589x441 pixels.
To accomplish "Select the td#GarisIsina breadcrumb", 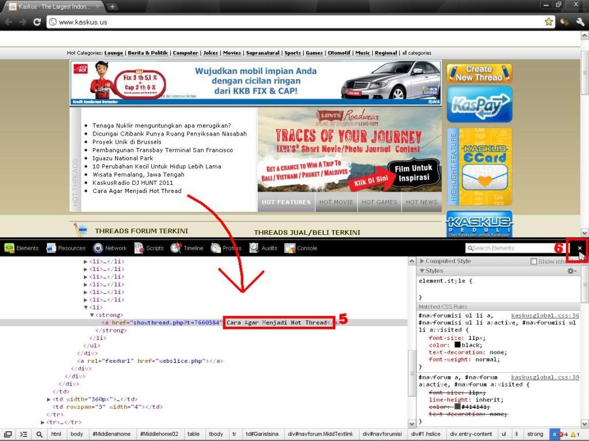I will (262, 434).
